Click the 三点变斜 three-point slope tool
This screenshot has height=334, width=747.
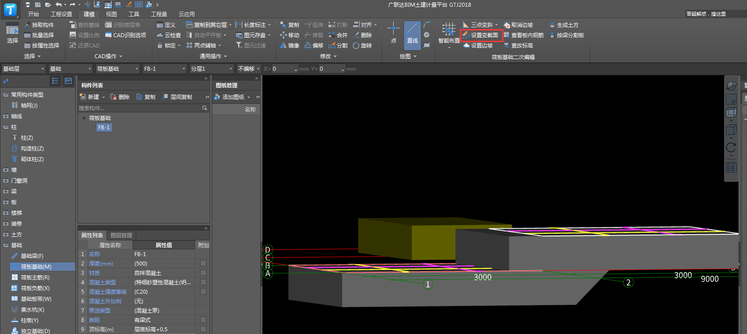[x=480, y=25]
